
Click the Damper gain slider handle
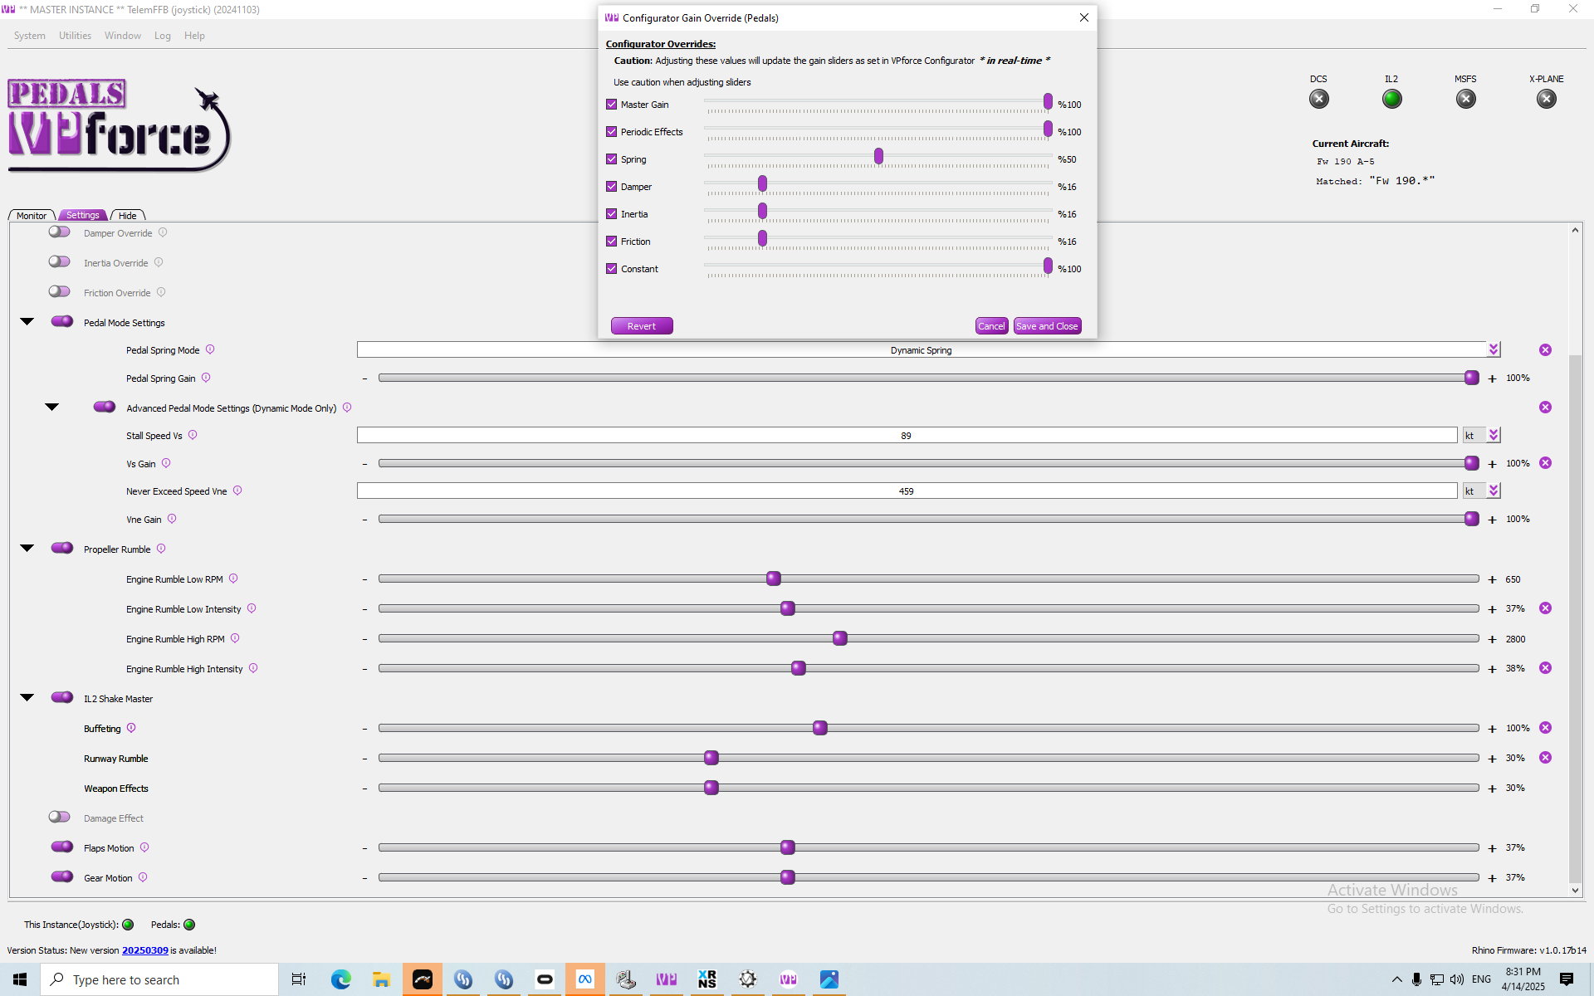click(762, 184)
